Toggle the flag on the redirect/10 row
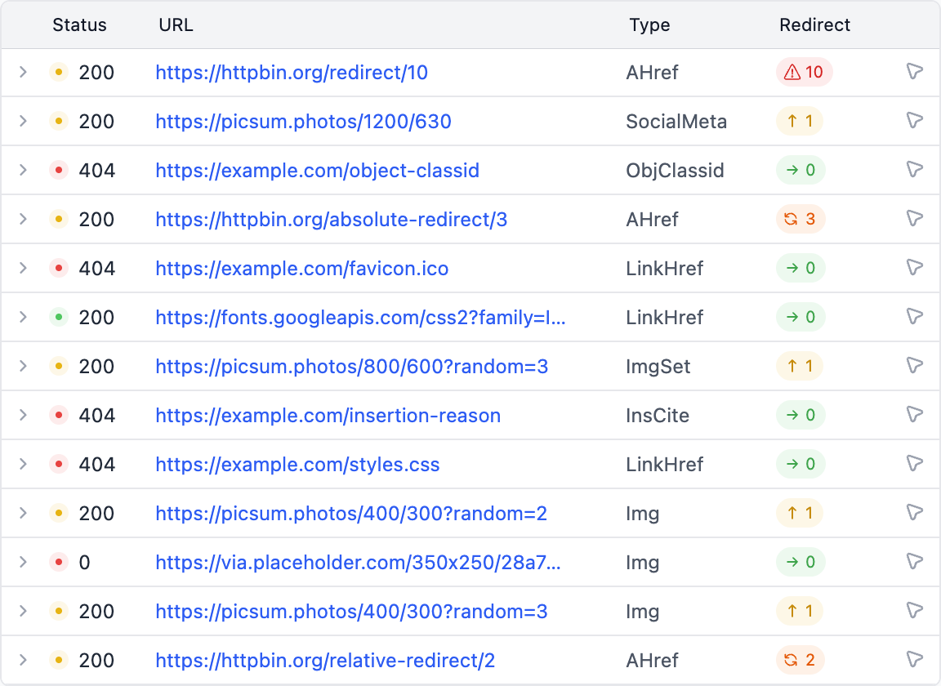This screenshot has height=686, width=941. pos(914,71)
